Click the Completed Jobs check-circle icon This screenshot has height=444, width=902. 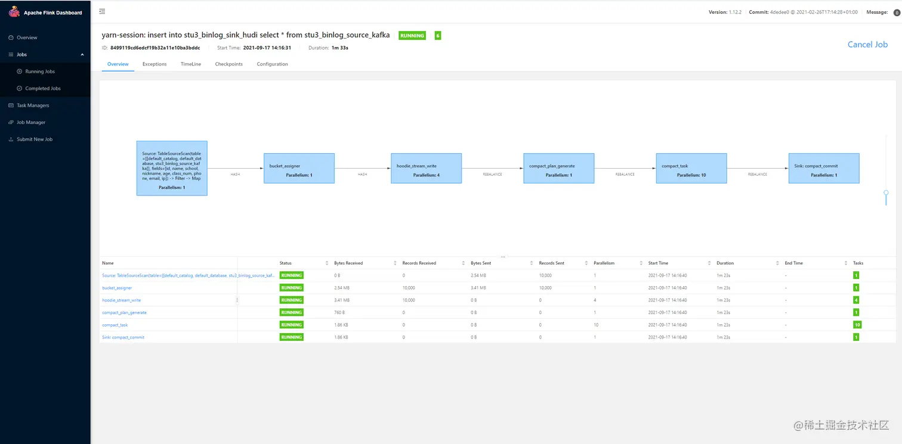coord(20,88)
